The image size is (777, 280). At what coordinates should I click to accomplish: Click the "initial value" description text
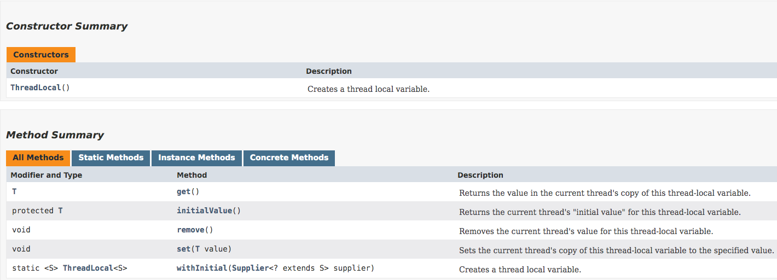click(x=600, y=212)
